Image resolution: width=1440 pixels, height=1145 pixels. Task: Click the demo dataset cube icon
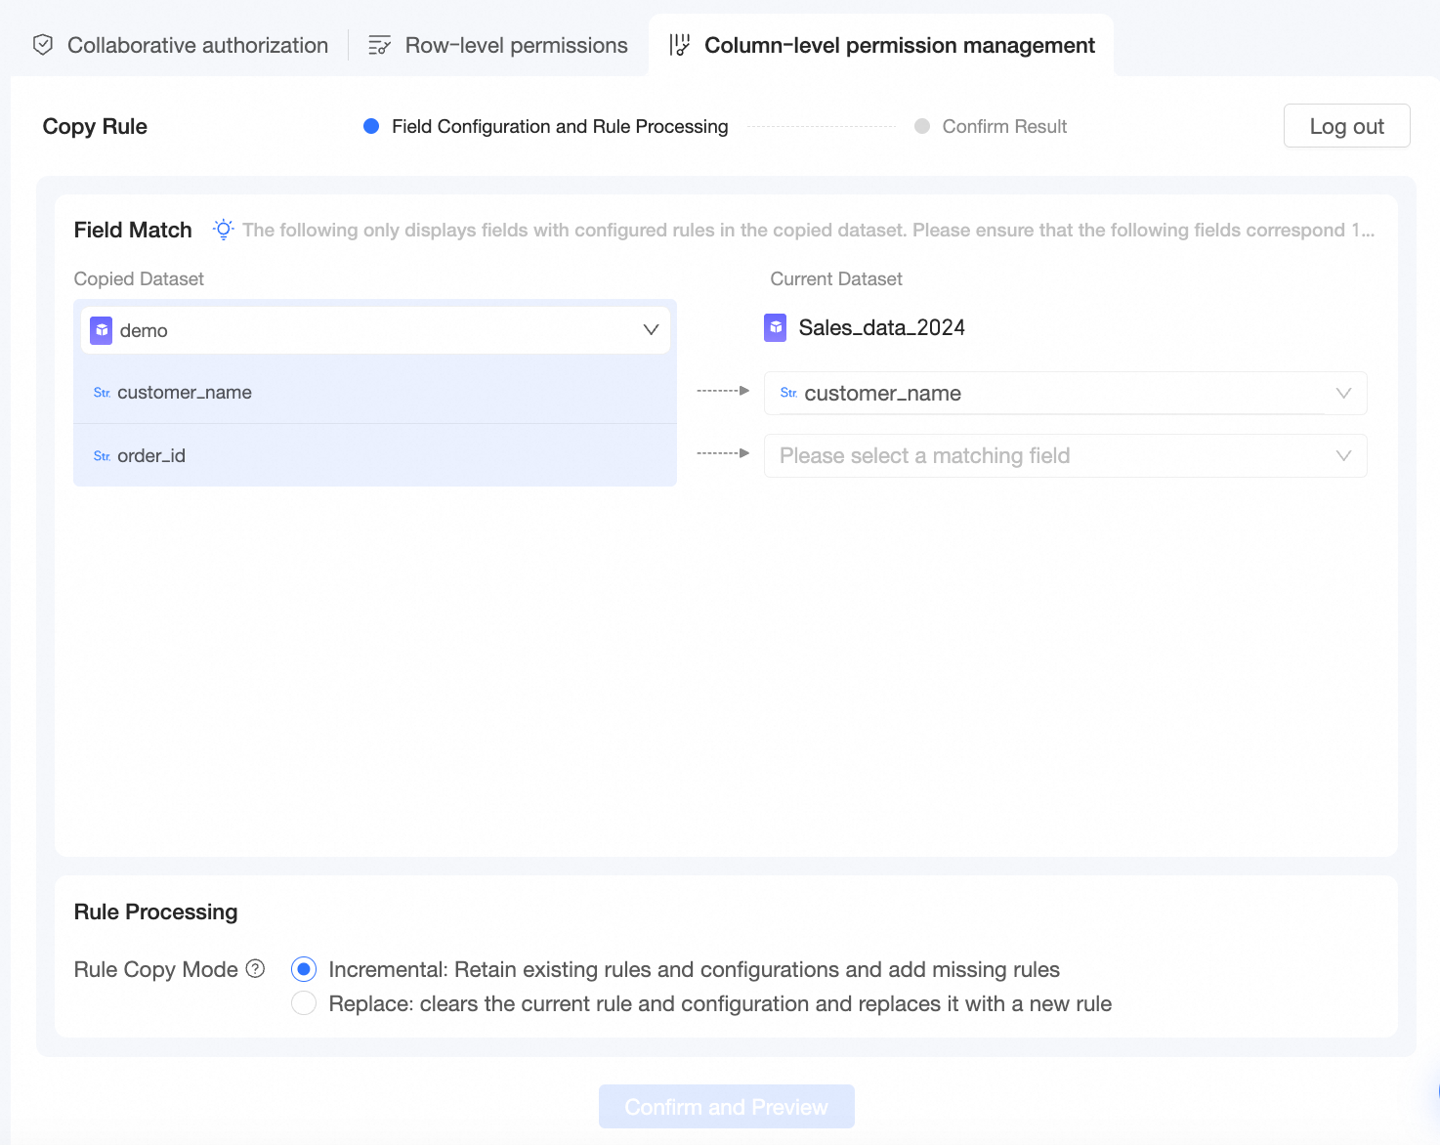(102, 330)
